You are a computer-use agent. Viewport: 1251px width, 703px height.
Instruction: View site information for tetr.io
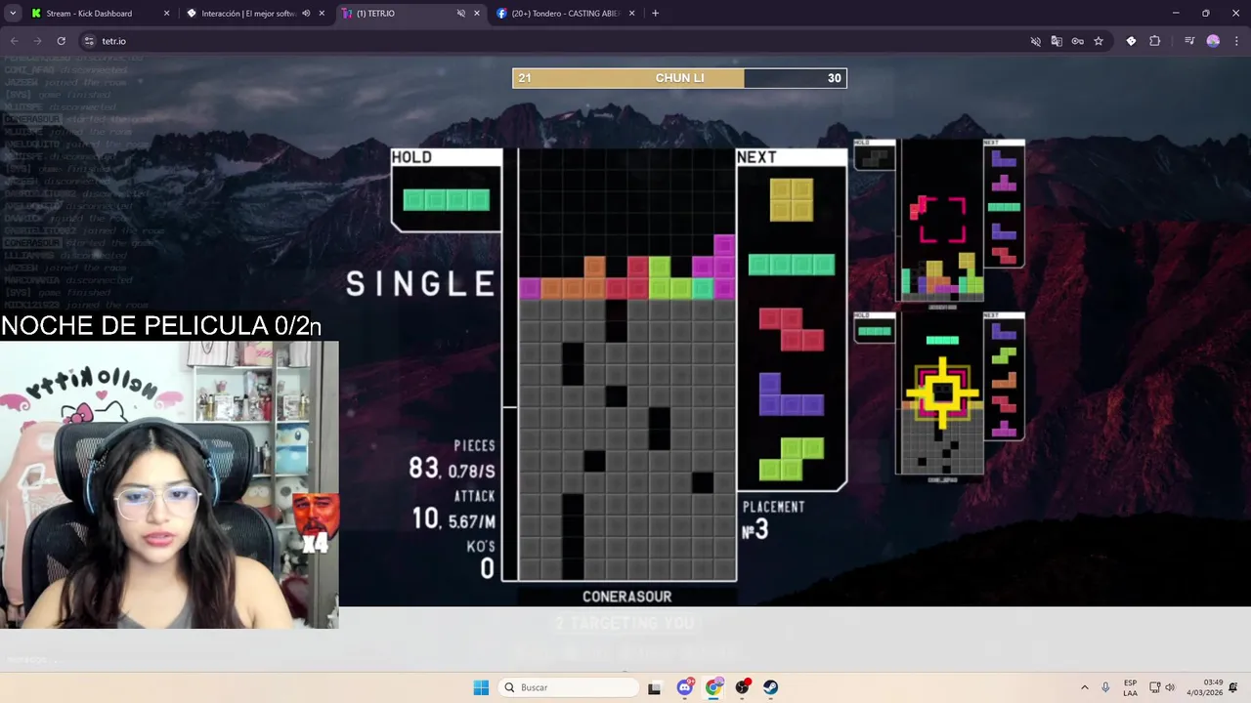point(89,41)
